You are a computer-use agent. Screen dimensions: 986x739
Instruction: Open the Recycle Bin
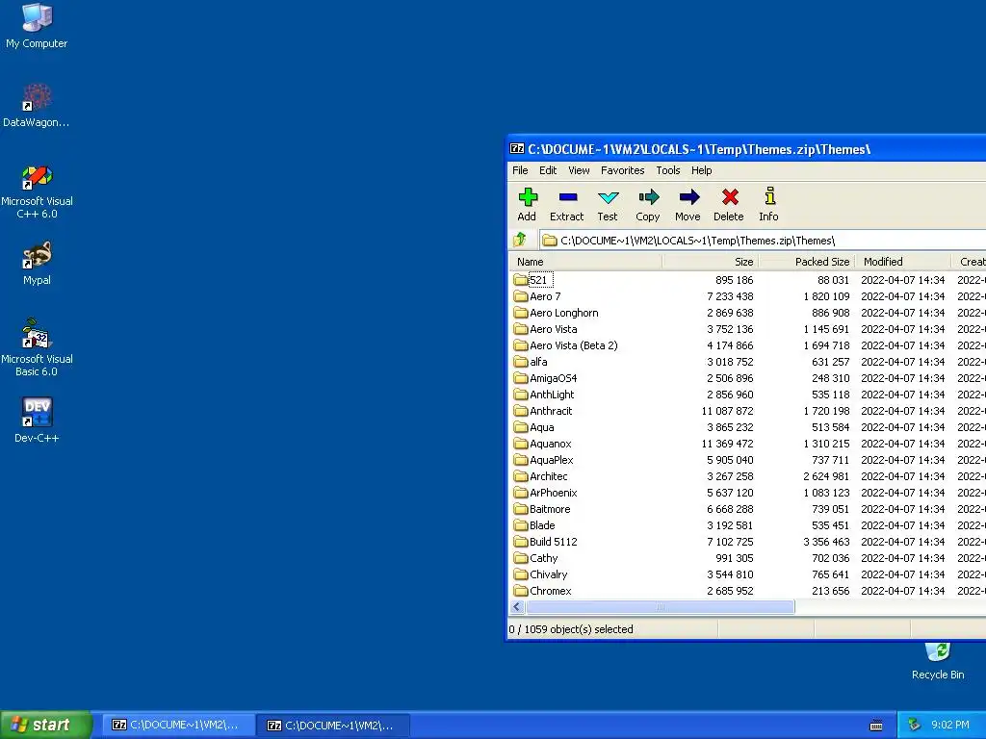coord(938,659)
